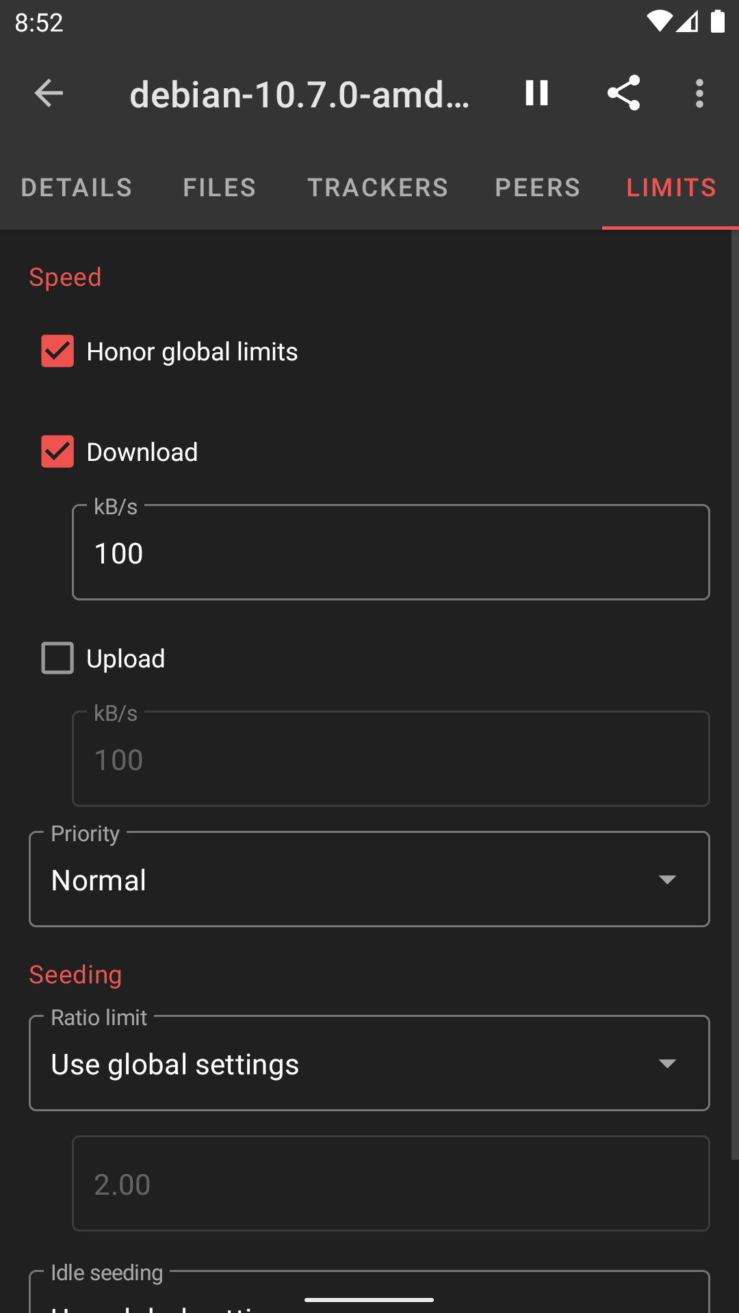Pause the debian torrent
Viewport: 739px width, 1313px height.
pyautogui.click(x=537, y=94)
